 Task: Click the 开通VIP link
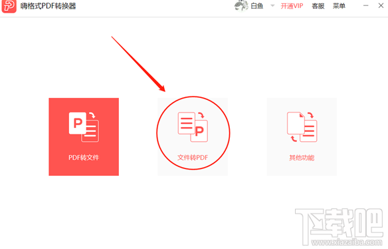point(292,6)
